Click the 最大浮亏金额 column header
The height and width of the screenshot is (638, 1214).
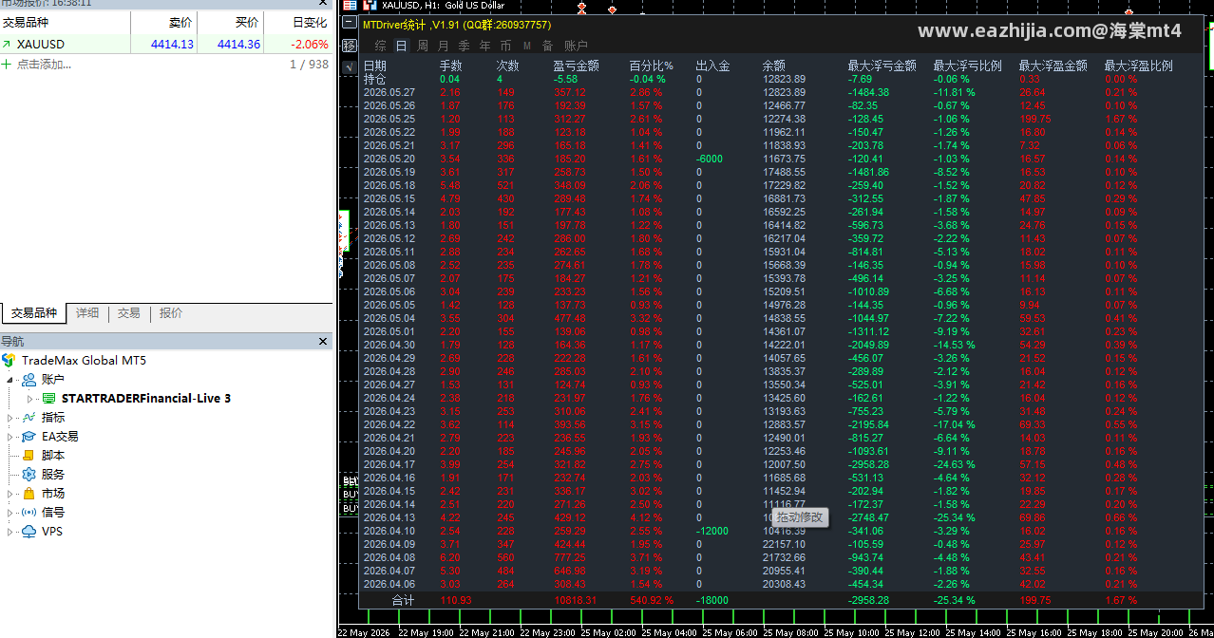[x=882, y=66]
